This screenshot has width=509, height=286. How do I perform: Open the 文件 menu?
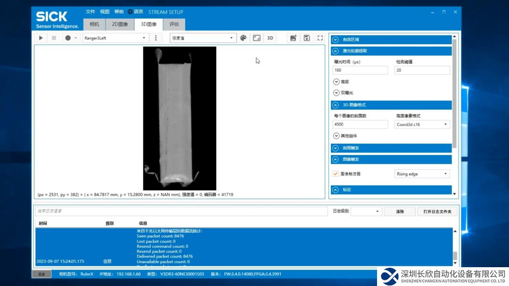90,12
